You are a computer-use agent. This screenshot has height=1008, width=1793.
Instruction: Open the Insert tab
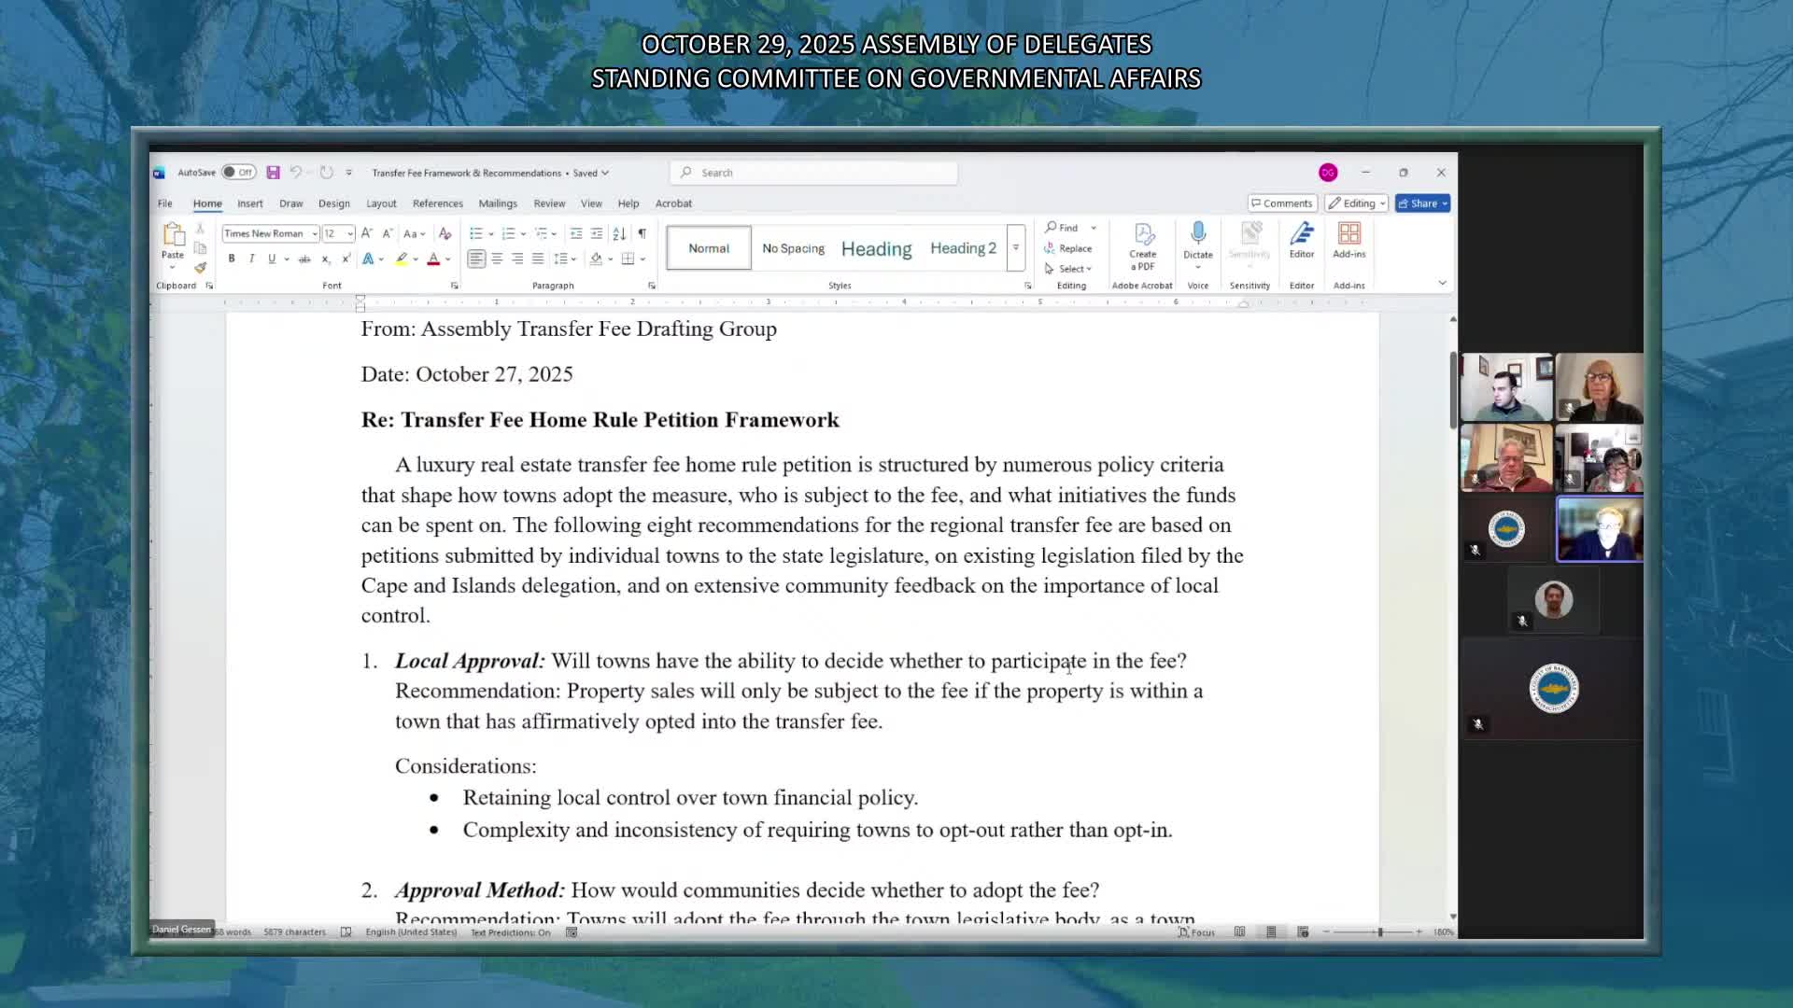point(250,203)
